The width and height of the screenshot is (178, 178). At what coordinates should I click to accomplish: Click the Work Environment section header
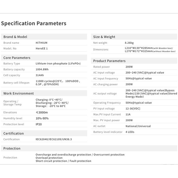(19, 93)
